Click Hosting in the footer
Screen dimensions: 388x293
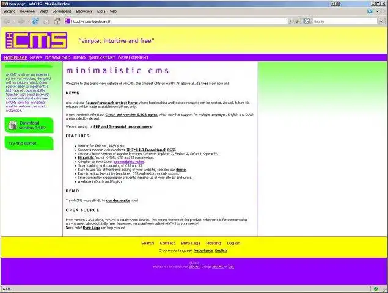[213, 243]
